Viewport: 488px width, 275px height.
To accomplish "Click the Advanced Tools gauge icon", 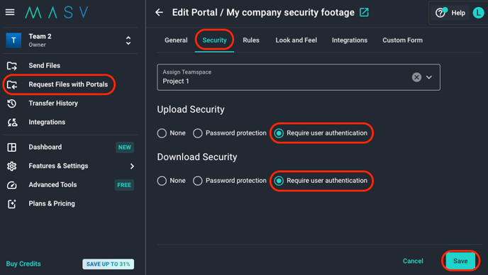I will coord(12,185).
